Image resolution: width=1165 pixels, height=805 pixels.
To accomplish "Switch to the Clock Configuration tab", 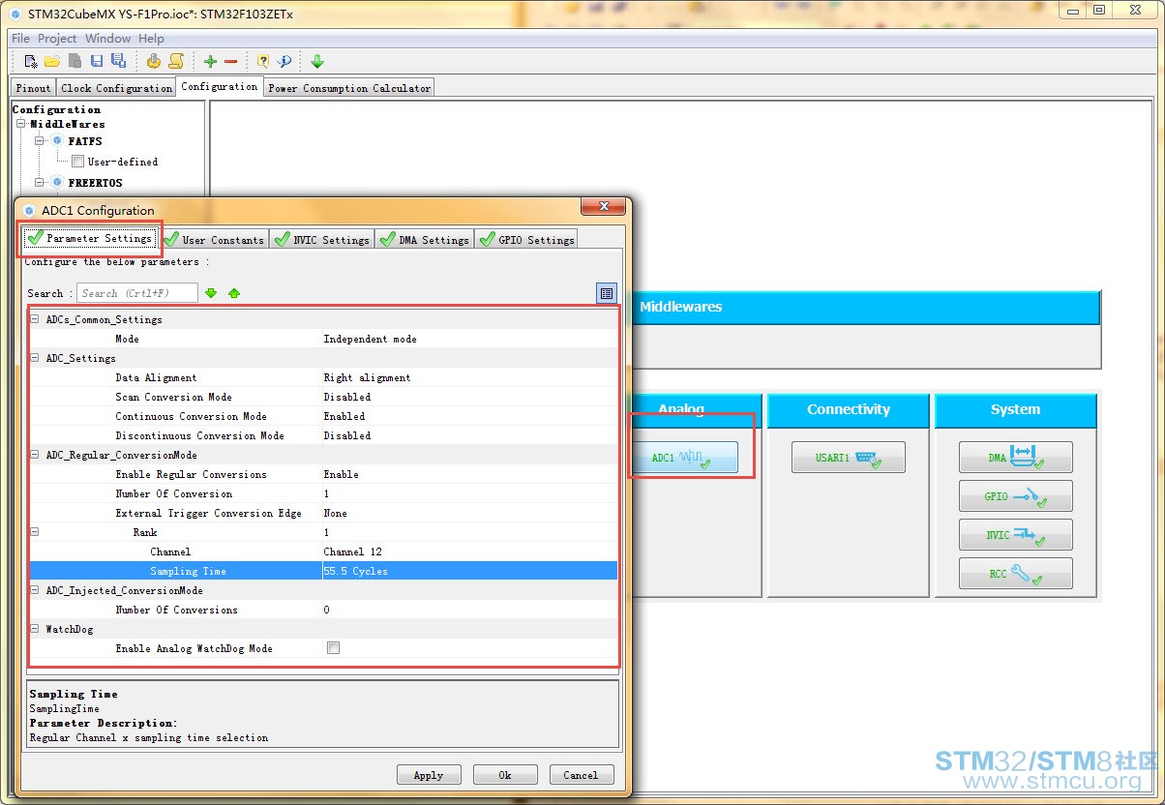I will [116, 88].
